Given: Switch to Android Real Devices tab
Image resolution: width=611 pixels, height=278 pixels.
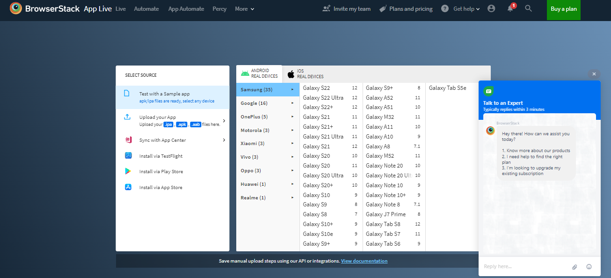Looking at the screenshot, I should click(x=259, y=73).
